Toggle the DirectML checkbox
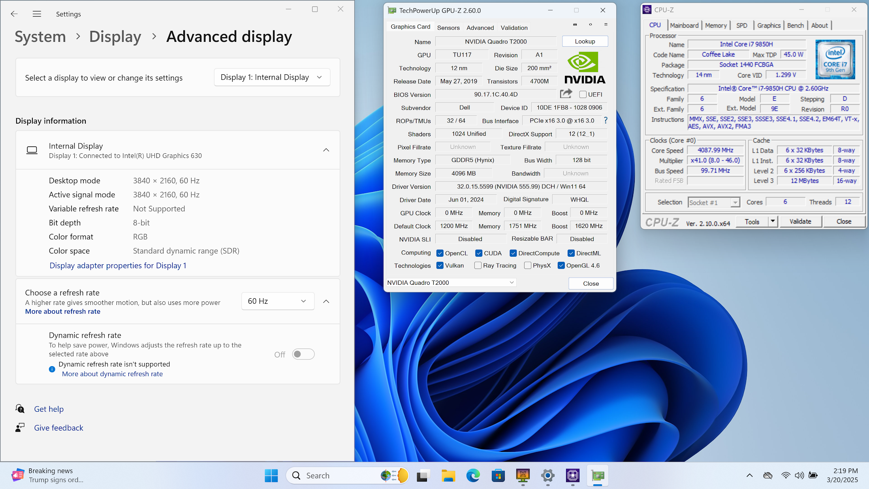Screen dimensions: 869x489 click(x=571, y=253)
